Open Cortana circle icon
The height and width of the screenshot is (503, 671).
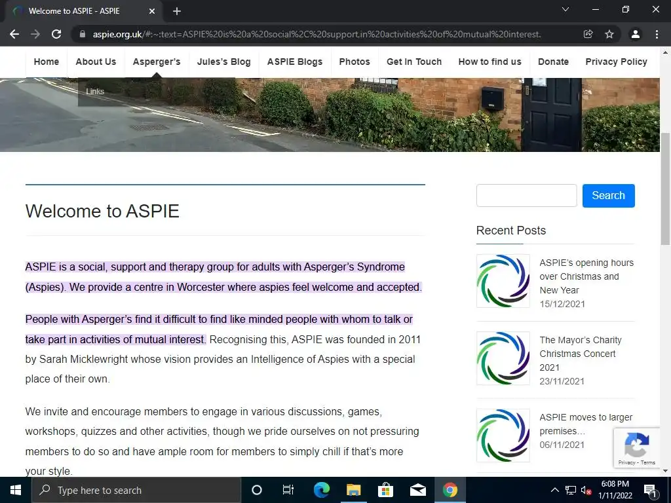tap(256, 490)
